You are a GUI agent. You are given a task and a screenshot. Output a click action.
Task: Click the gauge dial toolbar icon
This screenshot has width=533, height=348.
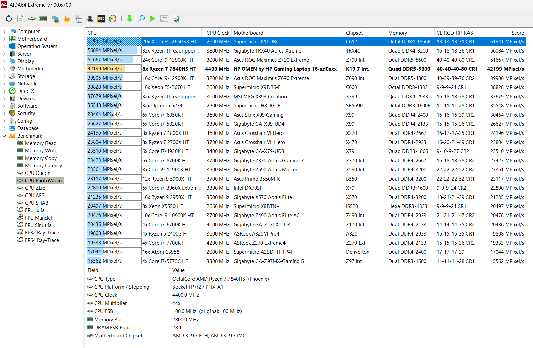113,19
